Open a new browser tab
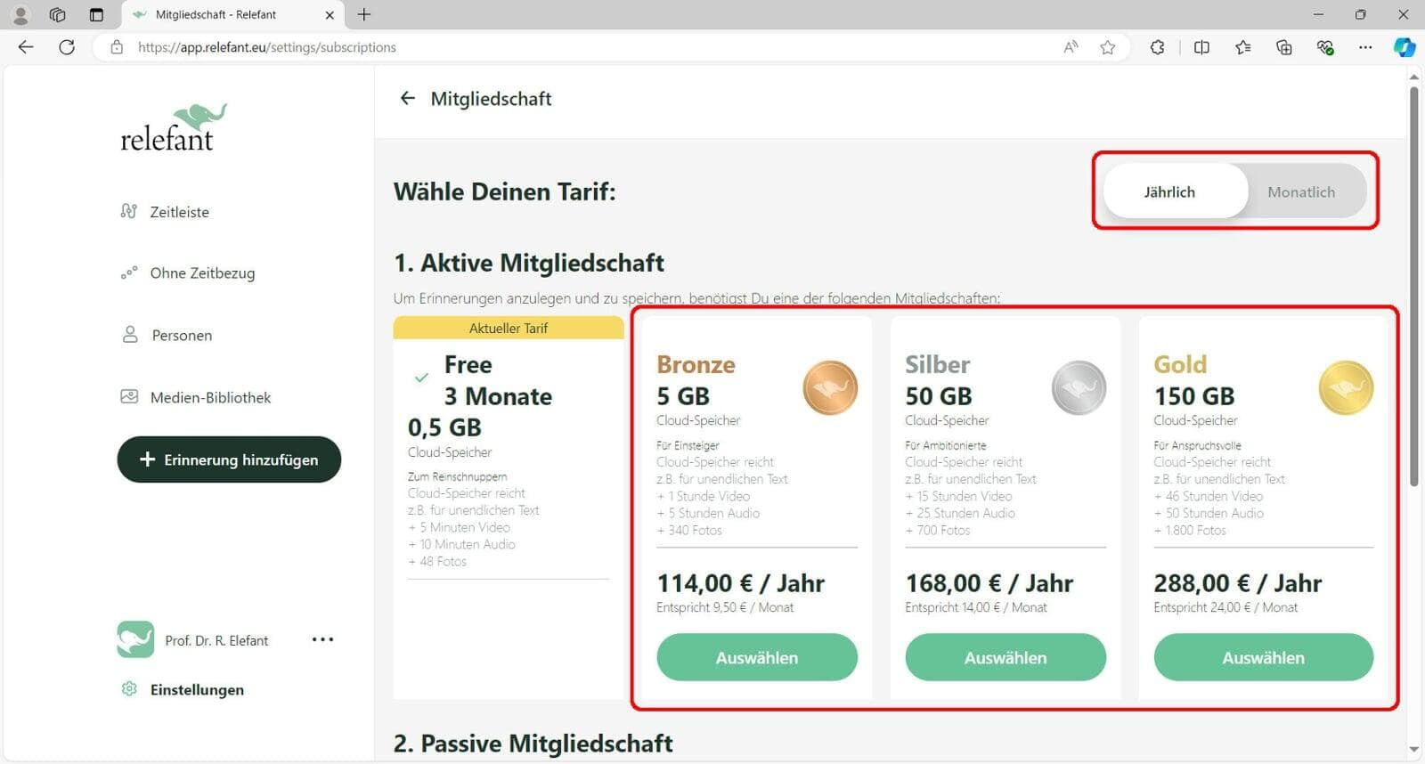 click(x=364, y=14)
